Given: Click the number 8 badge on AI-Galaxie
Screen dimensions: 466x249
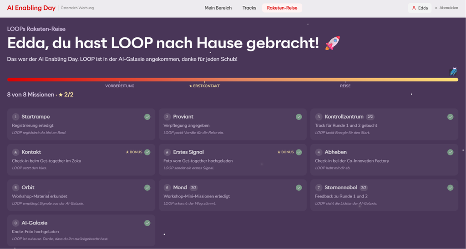Looking at the screenshot, I should pos(15,223).
